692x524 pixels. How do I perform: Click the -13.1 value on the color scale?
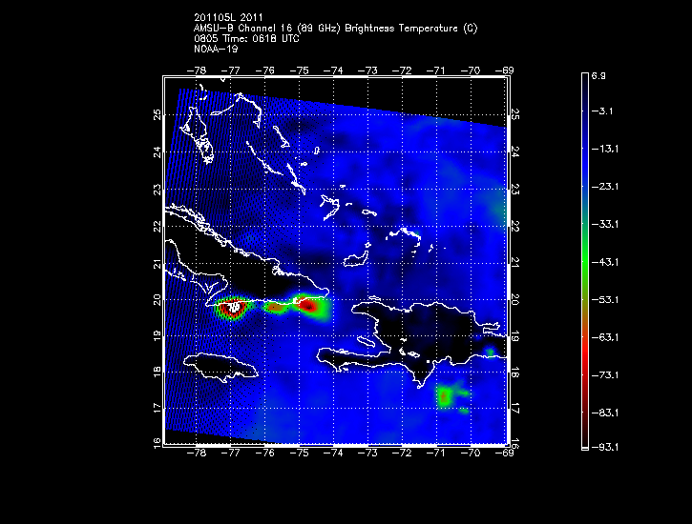pyautogui.click(x=604, y=149)
